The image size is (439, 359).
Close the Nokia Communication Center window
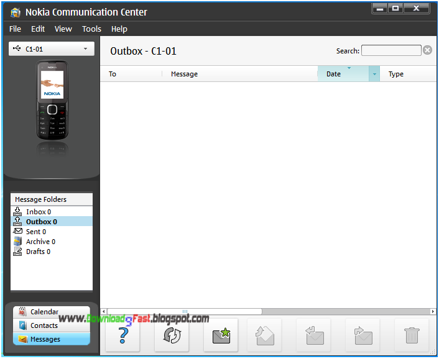click(x=417, y=9)
